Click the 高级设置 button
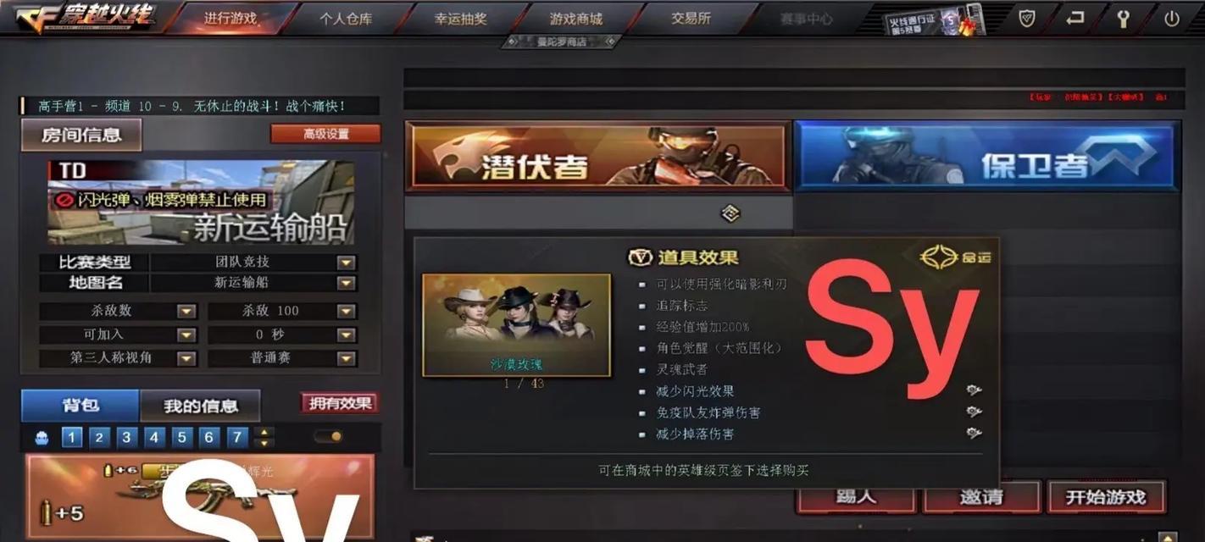The height and width of the screenshot is (542, 1205). pyautogui.click(x=326, y=134)
